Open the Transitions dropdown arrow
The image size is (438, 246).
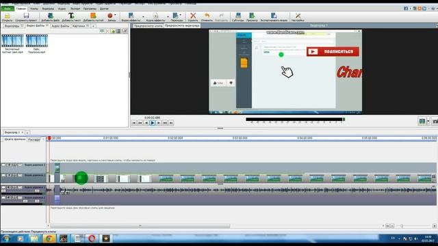(x=180, y=15)
